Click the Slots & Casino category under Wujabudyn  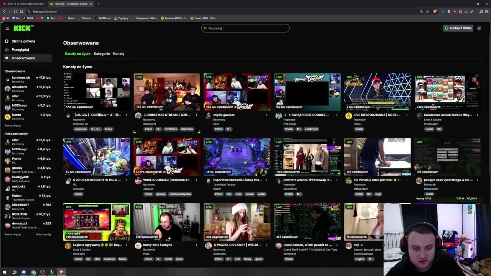(x=433, y=120)
